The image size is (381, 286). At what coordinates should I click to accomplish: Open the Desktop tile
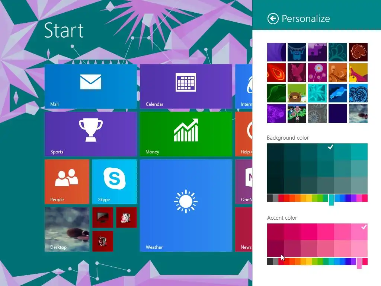click(67, 229)
